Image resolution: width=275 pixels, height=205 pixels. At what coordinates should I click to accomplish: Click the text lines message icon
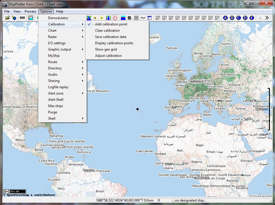129,18
